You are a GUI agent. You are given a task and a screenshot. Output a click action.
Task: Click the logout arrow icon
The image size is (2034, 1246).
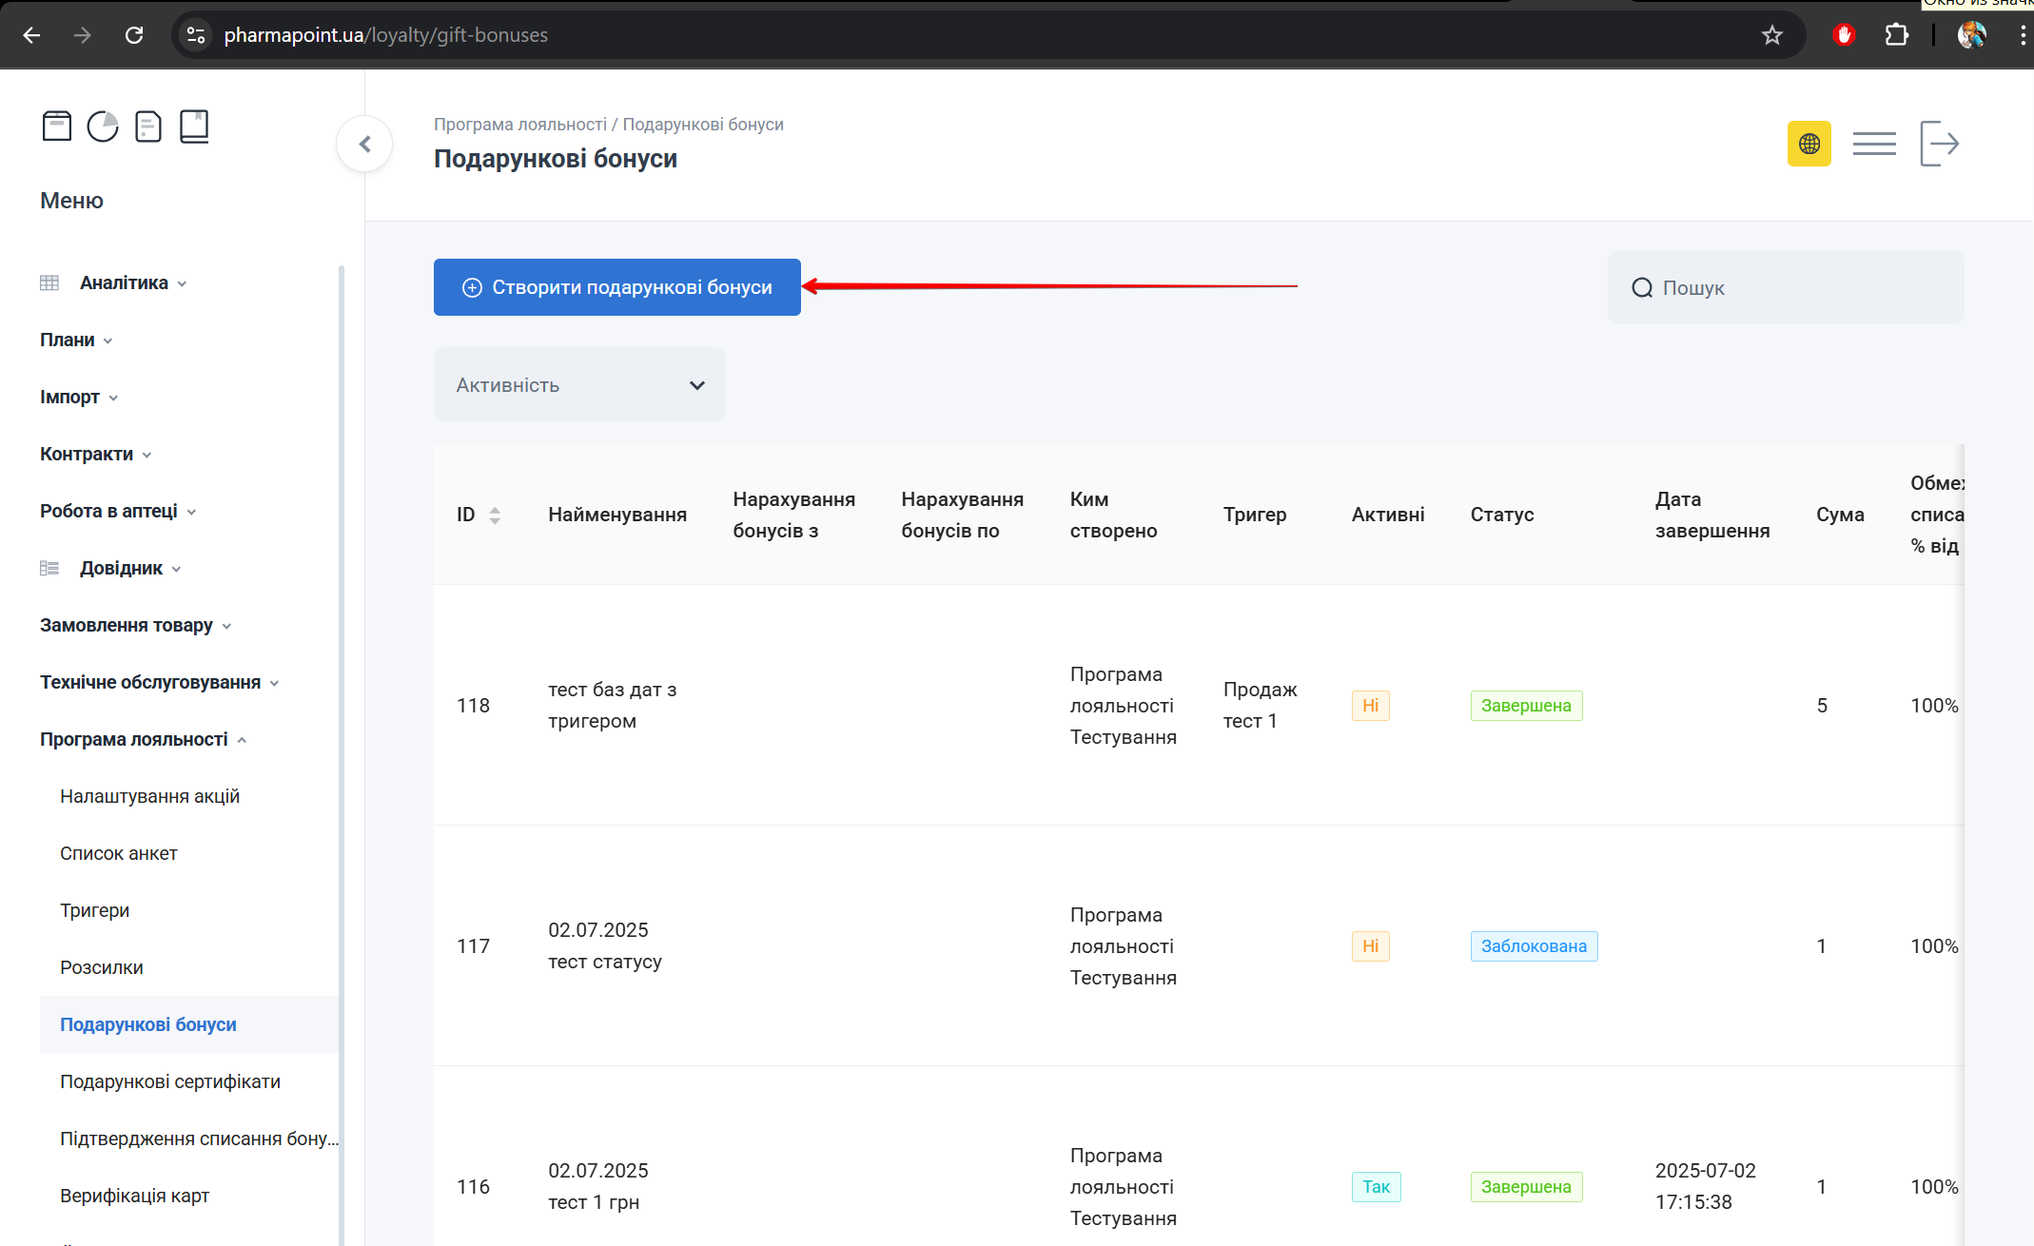(x=1939, y=144)
